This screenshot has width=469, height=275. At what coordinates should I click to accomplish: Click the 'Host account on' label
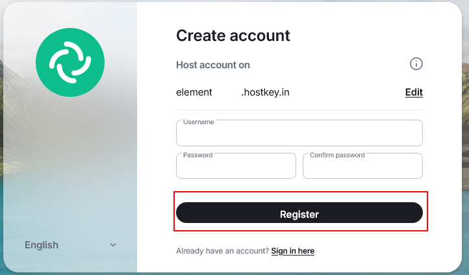(213, 65)
